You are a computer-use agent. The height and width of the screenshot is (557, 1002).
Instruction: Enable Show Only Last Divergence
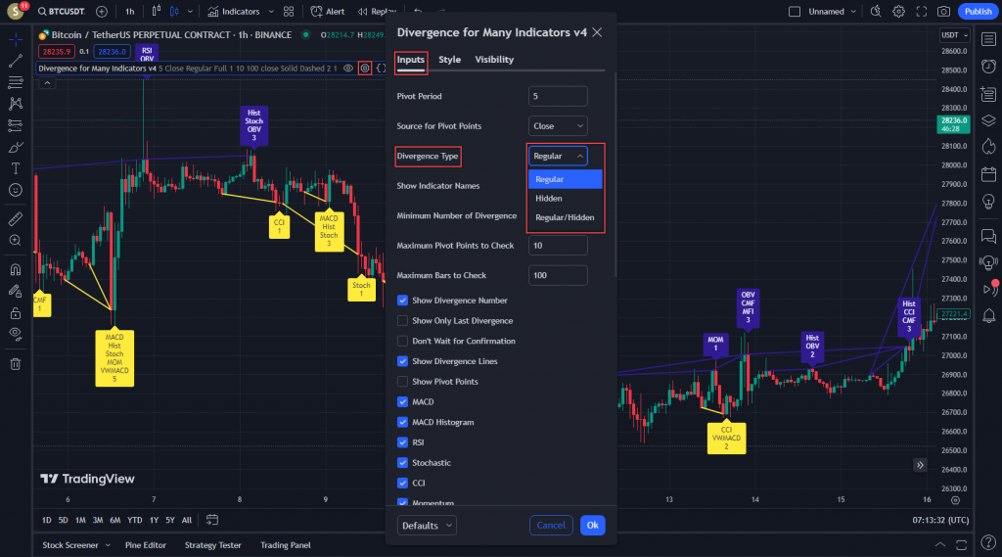click(x=402, y=320)
